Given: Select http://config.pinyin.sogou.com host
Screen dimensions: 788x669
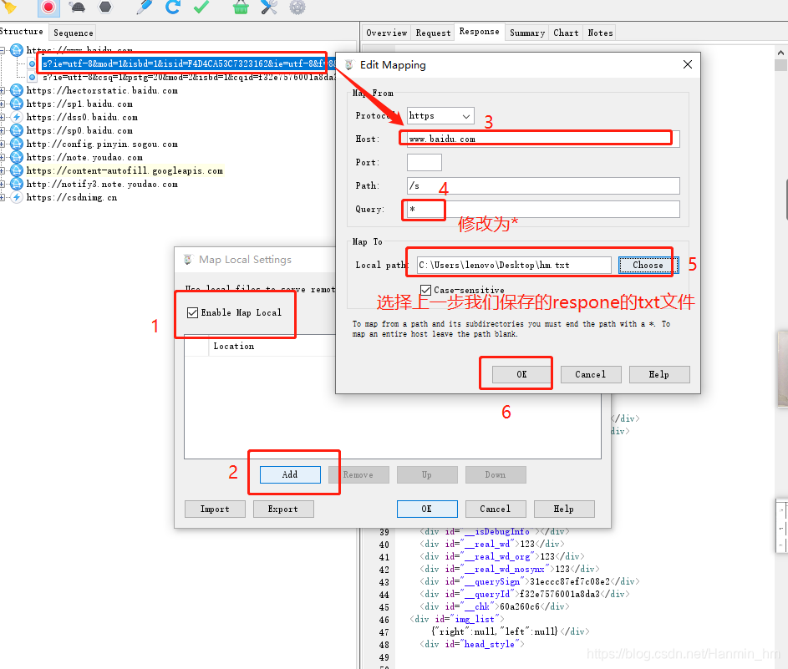Looking at the screenshot, I should click(102, 144).
